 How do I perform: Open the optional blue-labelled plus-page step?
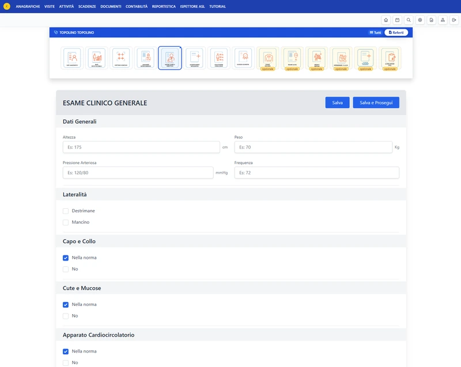click(x=365, y=59)
